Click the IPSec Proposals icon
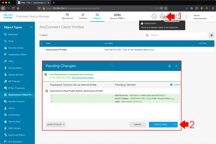 click(5, 88)
